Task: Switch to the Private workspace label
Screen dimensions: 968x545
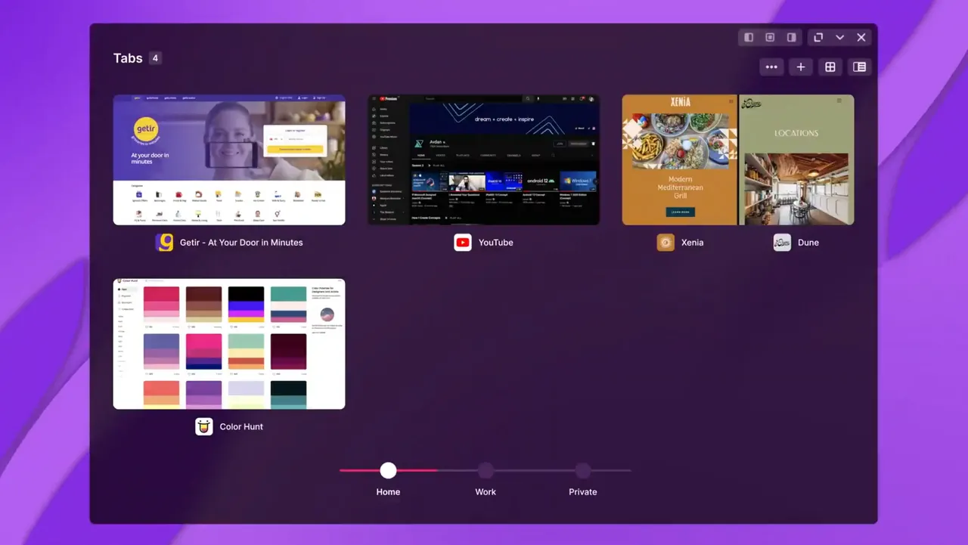Action: tap(582, 491)
